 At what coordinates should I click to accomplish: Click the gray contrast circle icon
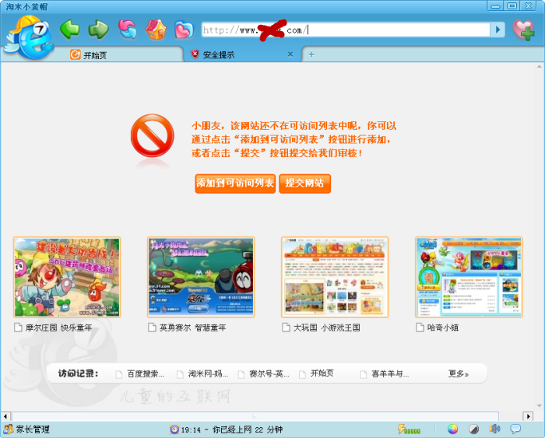coord(473,429)
